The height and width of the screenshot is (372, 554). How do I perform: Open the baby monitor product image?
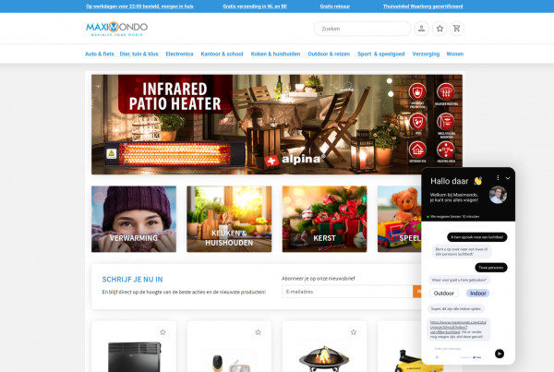(x=232, y=363)
